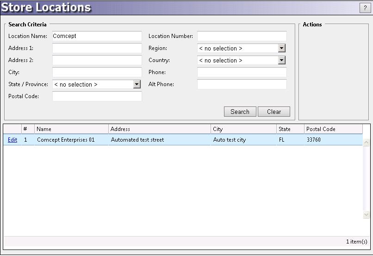The image size is (373, 256).
Task: Select the Address 2 text box
Action: coord(97,60)
